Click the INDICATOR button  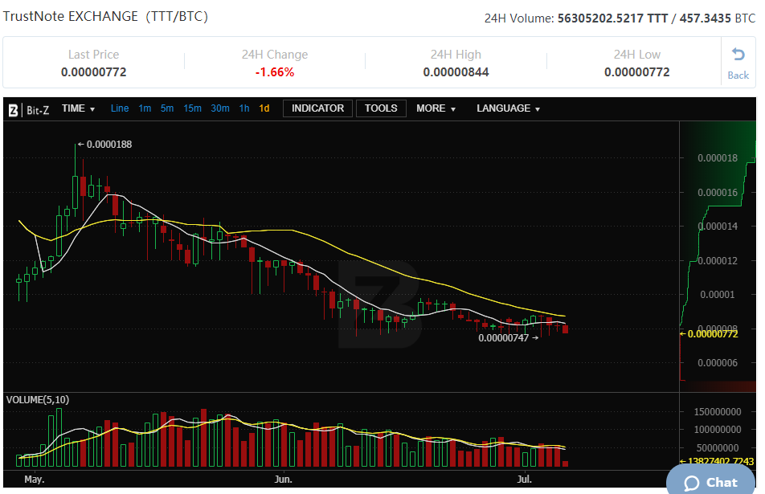coord(317,108)
